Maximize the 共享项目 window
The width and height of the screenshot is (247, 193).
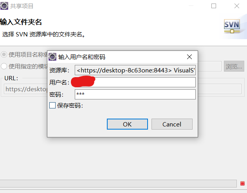click(x=214, y=6)
